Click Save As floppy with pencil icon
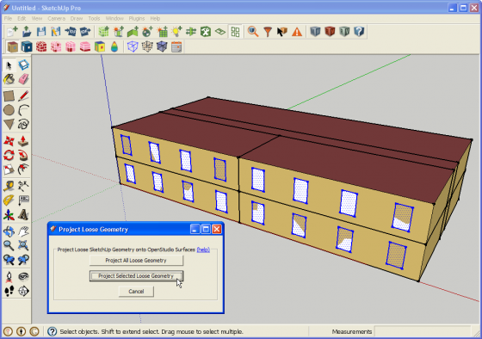 click(56, 31)
